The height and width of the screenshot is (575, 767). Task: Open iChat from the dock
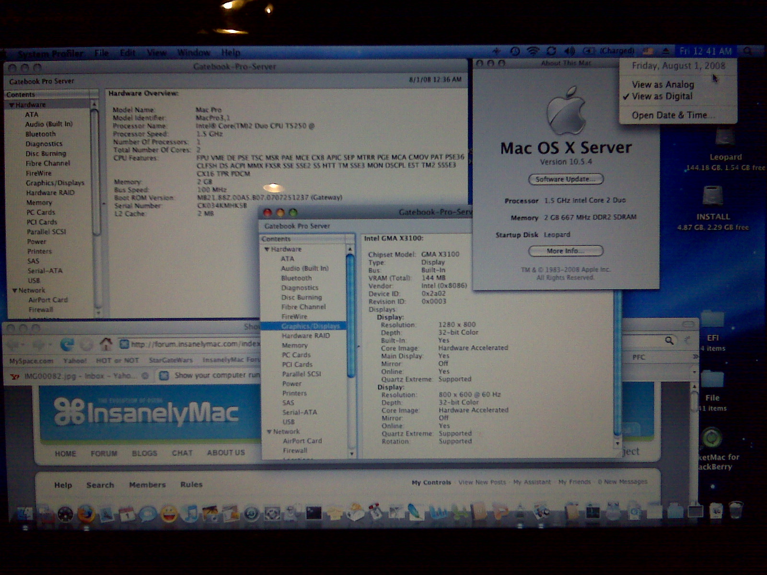pyautogui.click(x=148, y=514)
